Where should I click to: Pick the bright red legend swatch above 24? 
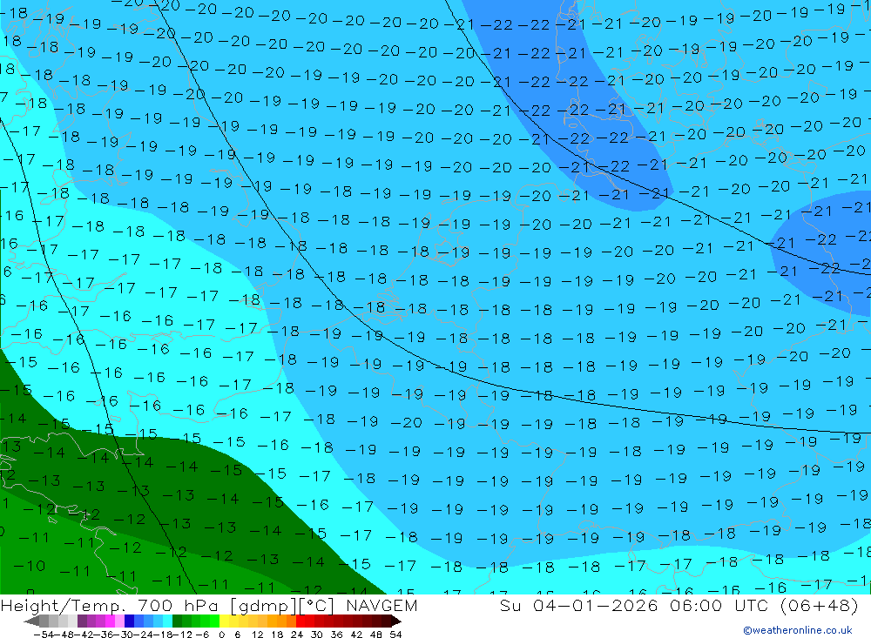pyautogui.click(x=300, y=621)
